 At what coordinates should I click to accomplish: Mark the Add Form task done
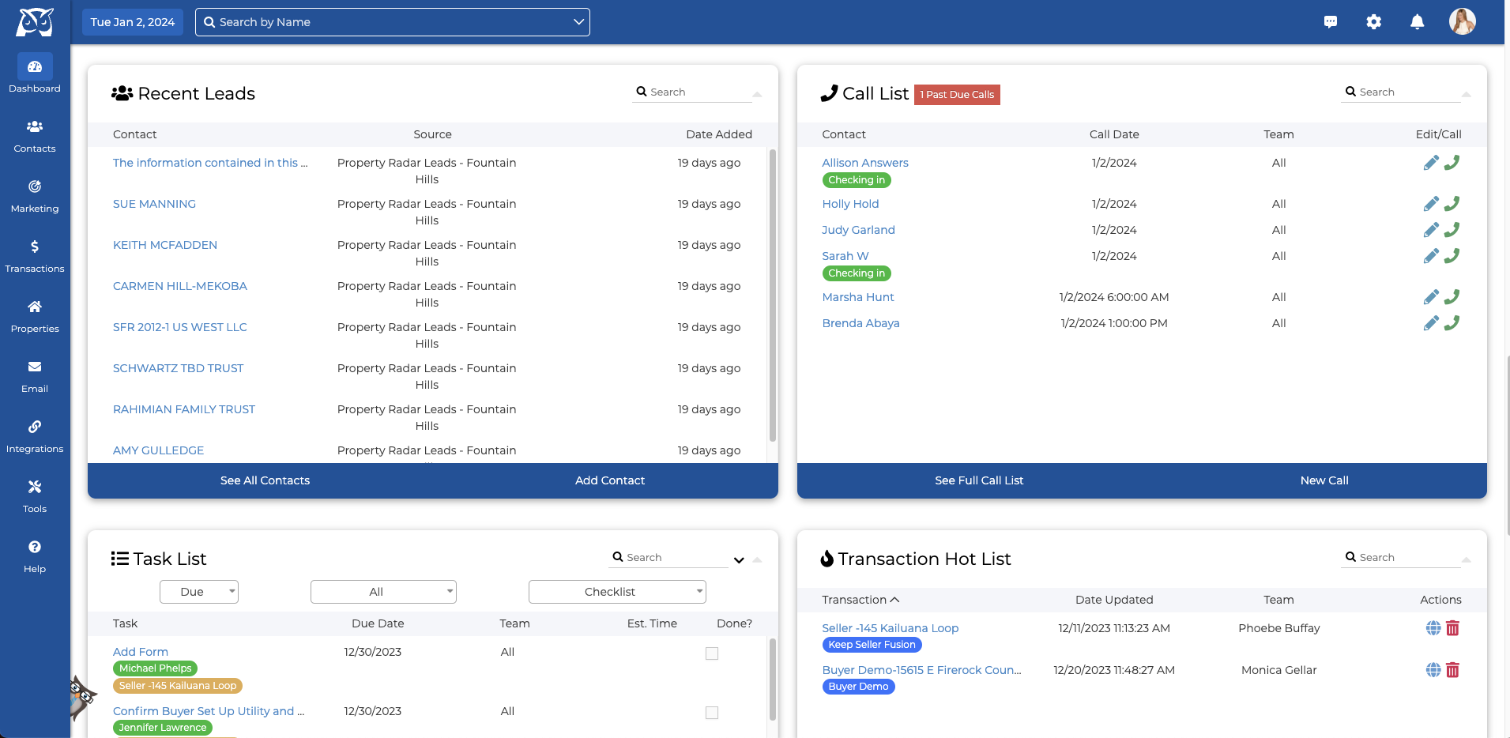coord(712,653)
